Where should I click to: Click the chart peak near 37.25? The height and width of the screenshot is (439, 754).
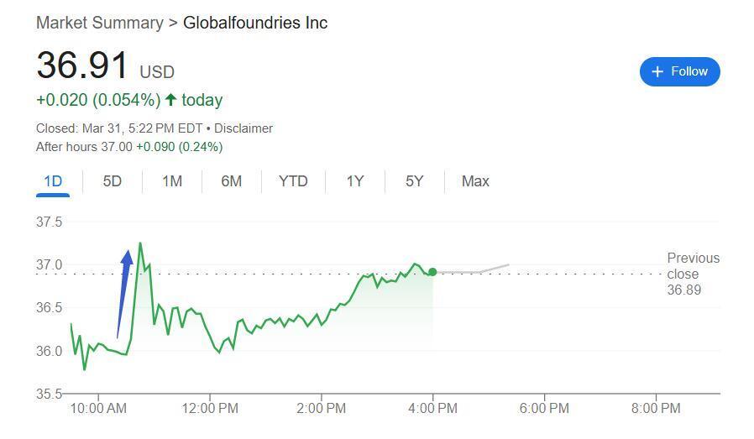click(x=139, y=243)
